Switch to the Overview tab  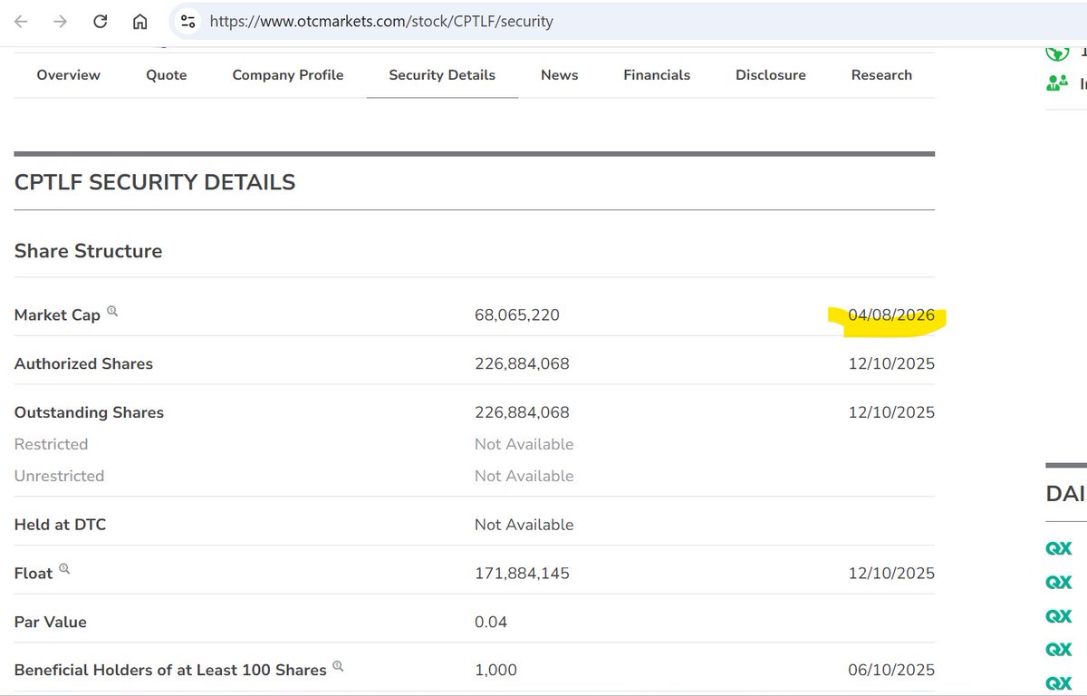click(68, 75)
